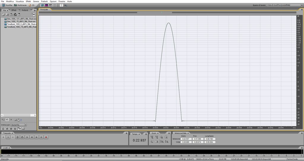Toggle Show Video Files filter button
304x161 pixels.
pyautogui.click(x=11, y=129)
